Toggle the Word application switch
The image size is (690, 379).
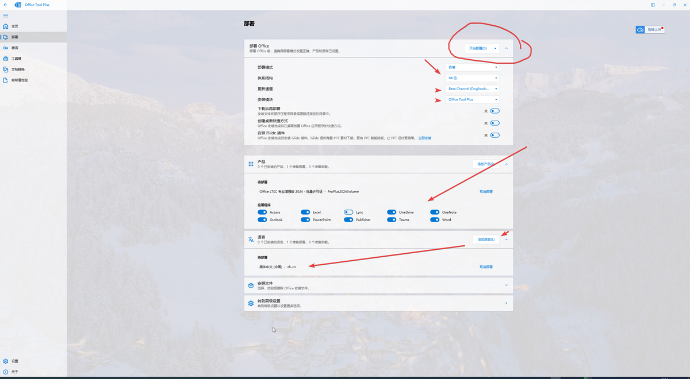click(x=435, y=220)
